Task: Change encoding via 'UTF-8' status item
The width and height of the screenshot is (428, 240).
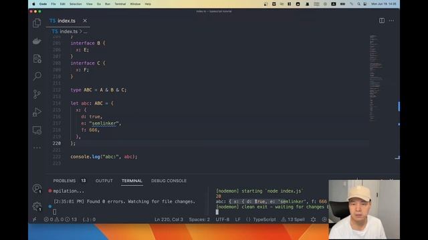Action: [223, 219]
